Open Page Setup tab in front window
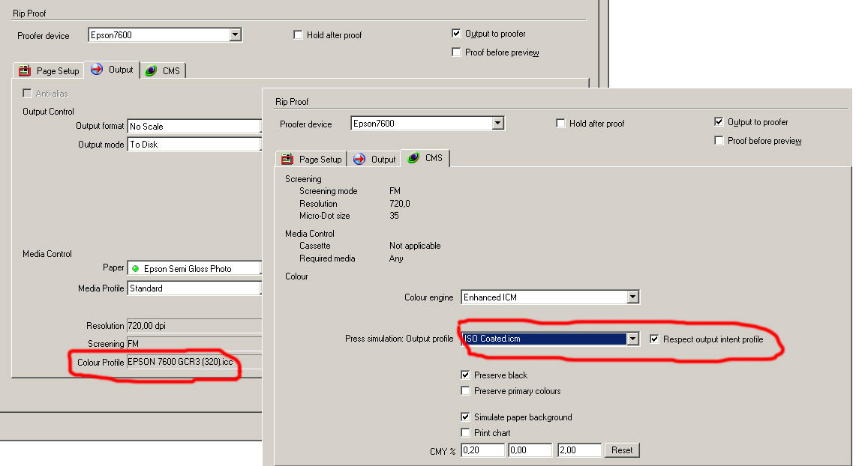 click(311, 159)
